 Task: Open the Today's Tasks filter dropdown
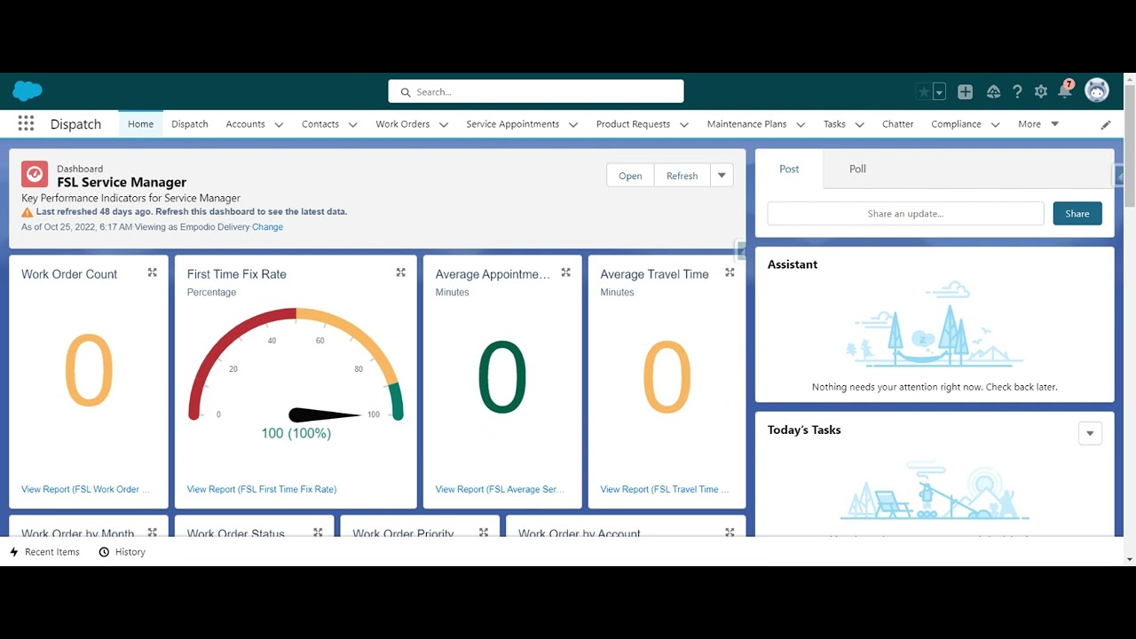pyautogui.click(x=1090, y=433)
